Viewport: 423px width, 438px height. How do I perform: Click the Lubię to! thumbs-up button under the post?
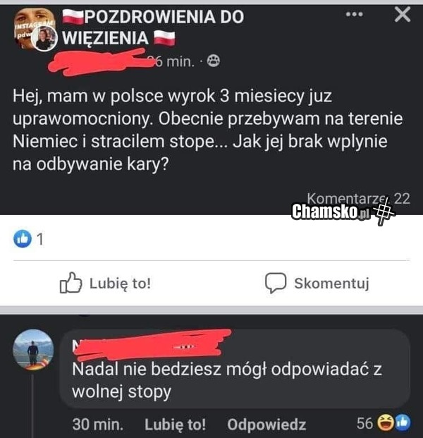(105, 283)
